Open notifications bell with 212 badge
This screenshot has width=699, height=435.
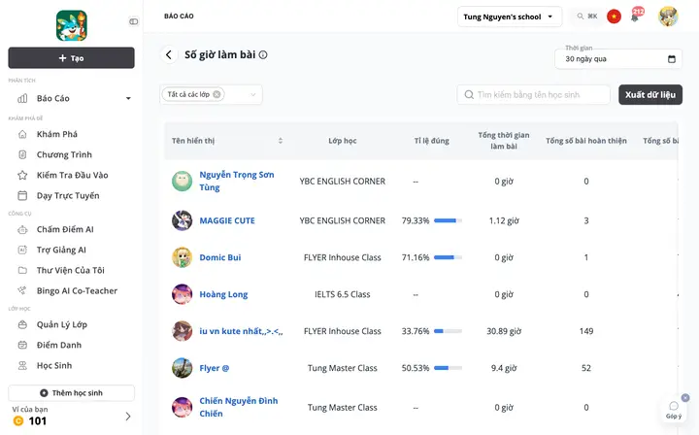pos(636,17)
